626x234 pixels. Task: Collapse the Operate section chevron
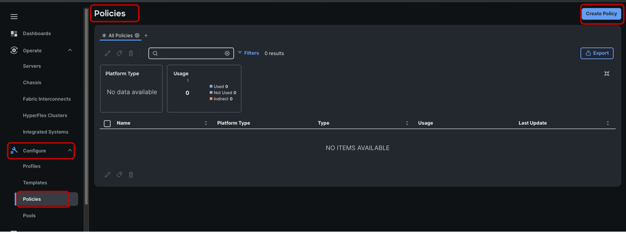point(70,50)
